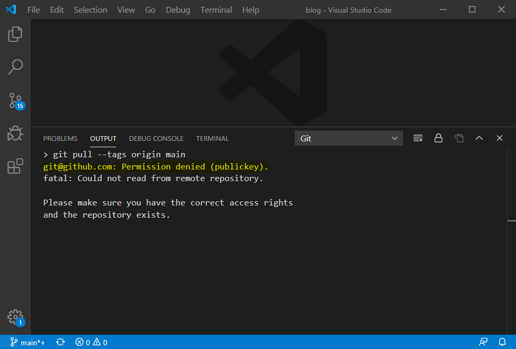Open notifications bell in status bar
The width and height of the screenshot is (516, 349).
(x=502, y=343)
